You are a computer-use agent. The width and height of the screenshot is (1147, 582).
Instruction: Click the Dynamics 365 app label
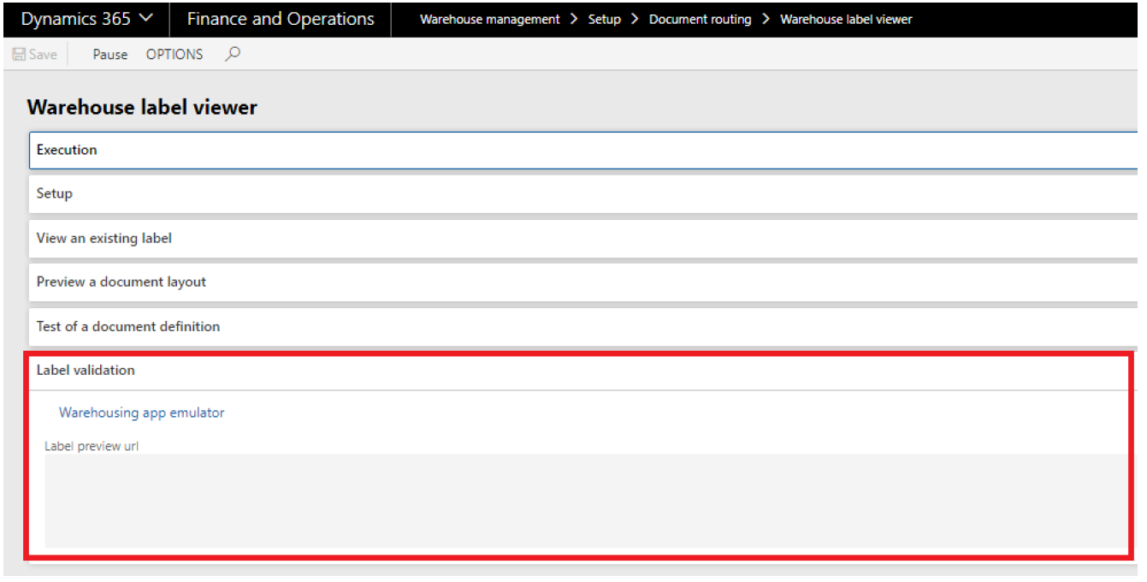(x=76, y=19)
